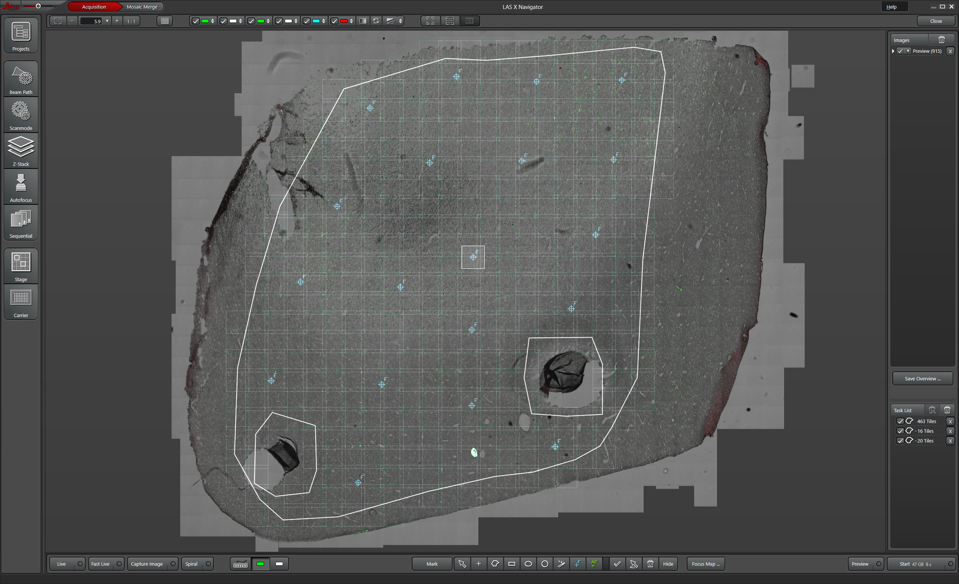The width and height of the screenshot is (959, 584).
Task: Toggle the red channel checkbox
Action: point(334,21)
